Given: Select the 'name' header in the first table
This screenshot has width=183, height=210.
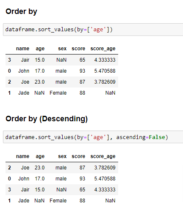Looking at the screenshot, I should 22,49.
